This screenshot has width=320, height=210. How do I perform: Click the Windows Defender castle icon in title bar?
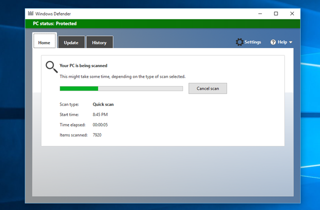point(30,13)
